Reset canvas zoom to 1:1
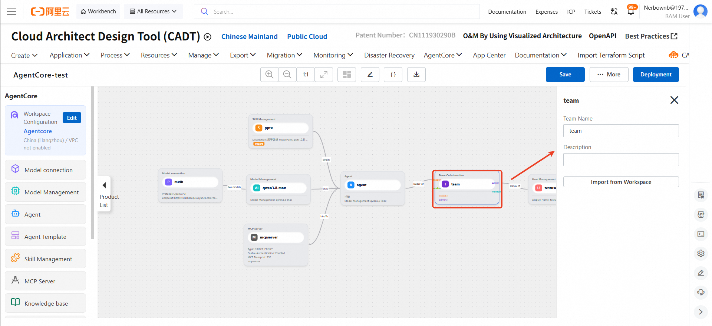Screen dimensions: 712x326 point(306,75)
